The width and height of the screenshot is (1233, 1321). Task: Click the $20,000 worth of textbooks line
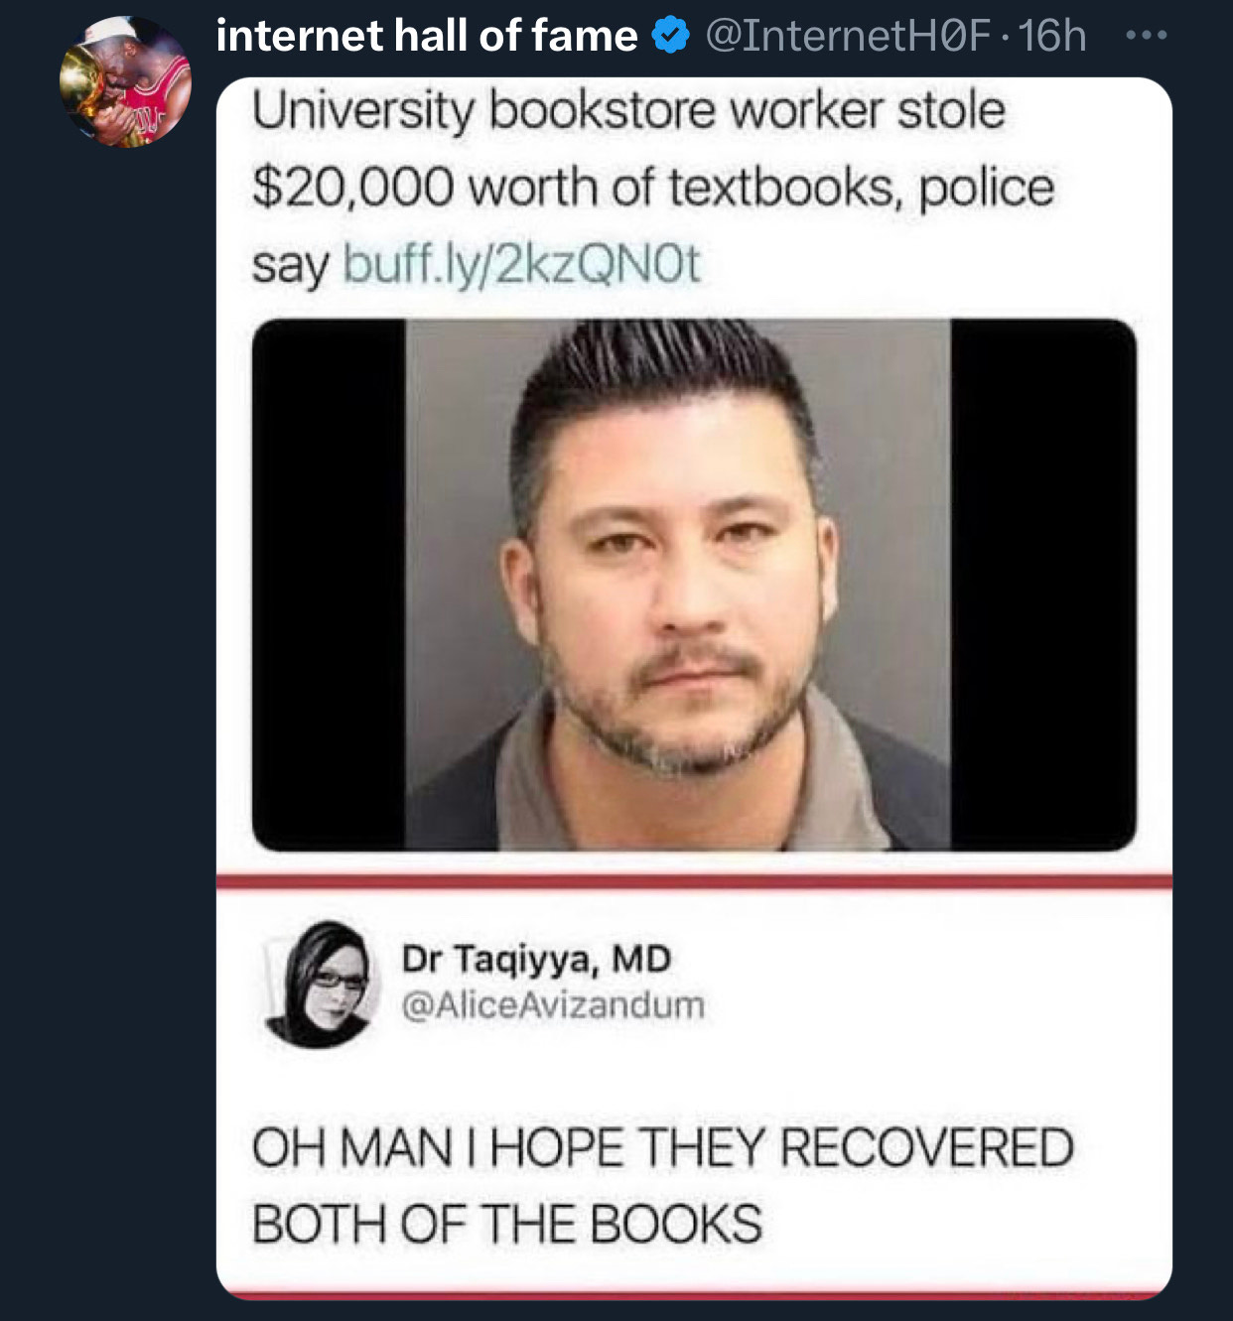[652, 187]
